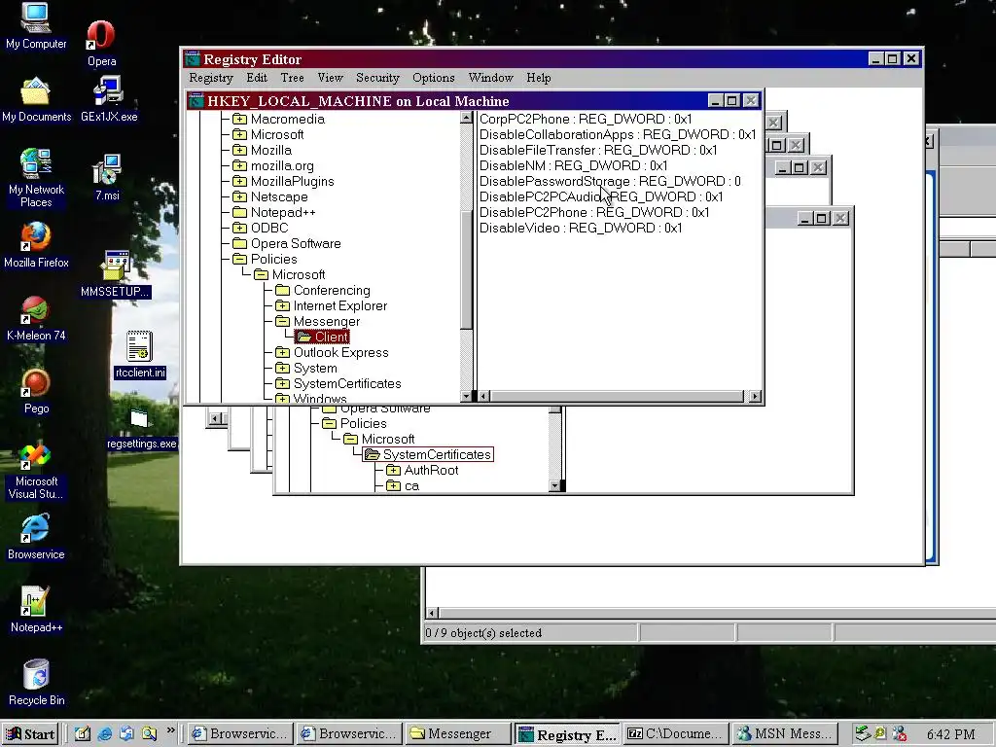Expand the Outlook Express policy key
This screenshot has height=747, width=996.
tap(282, 352)
